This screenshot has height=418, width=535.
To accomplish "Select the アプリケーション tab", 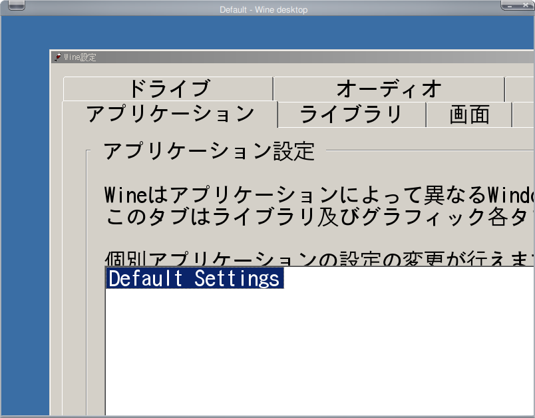I will 170,114.
